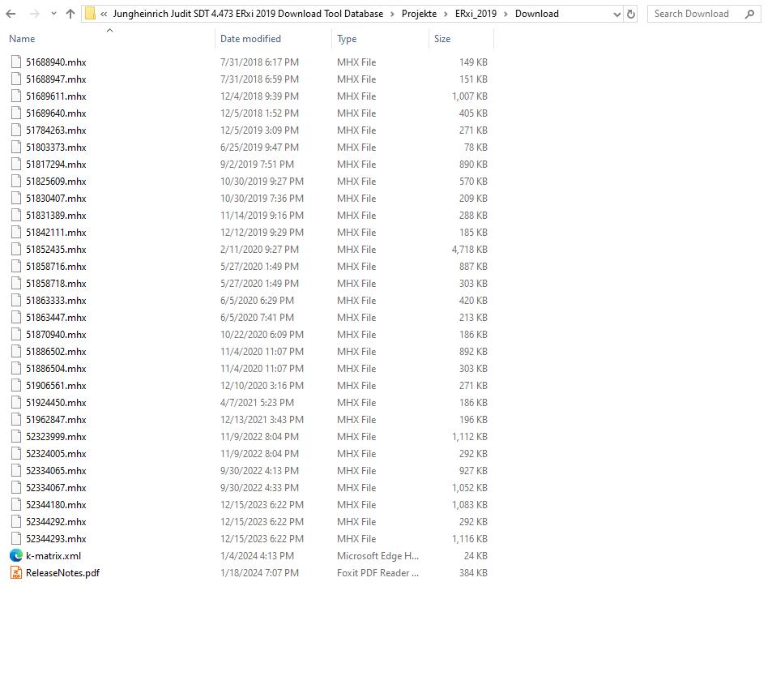Go forward with the right arrow button
Screen dimensions: 772x676
pos(35,14)
